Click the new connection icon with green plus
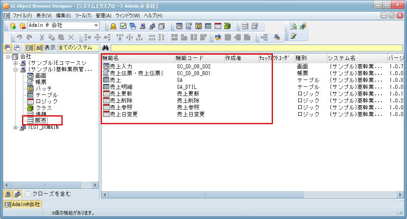Screen dimensions: 407x219 [x=13, y=26]
